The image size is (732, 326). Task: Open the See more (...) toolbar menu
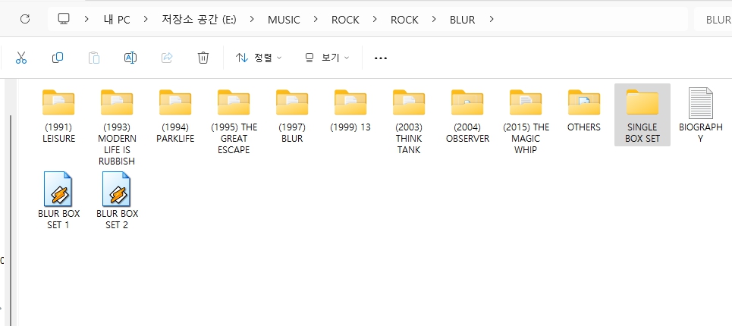click(381, 58)
